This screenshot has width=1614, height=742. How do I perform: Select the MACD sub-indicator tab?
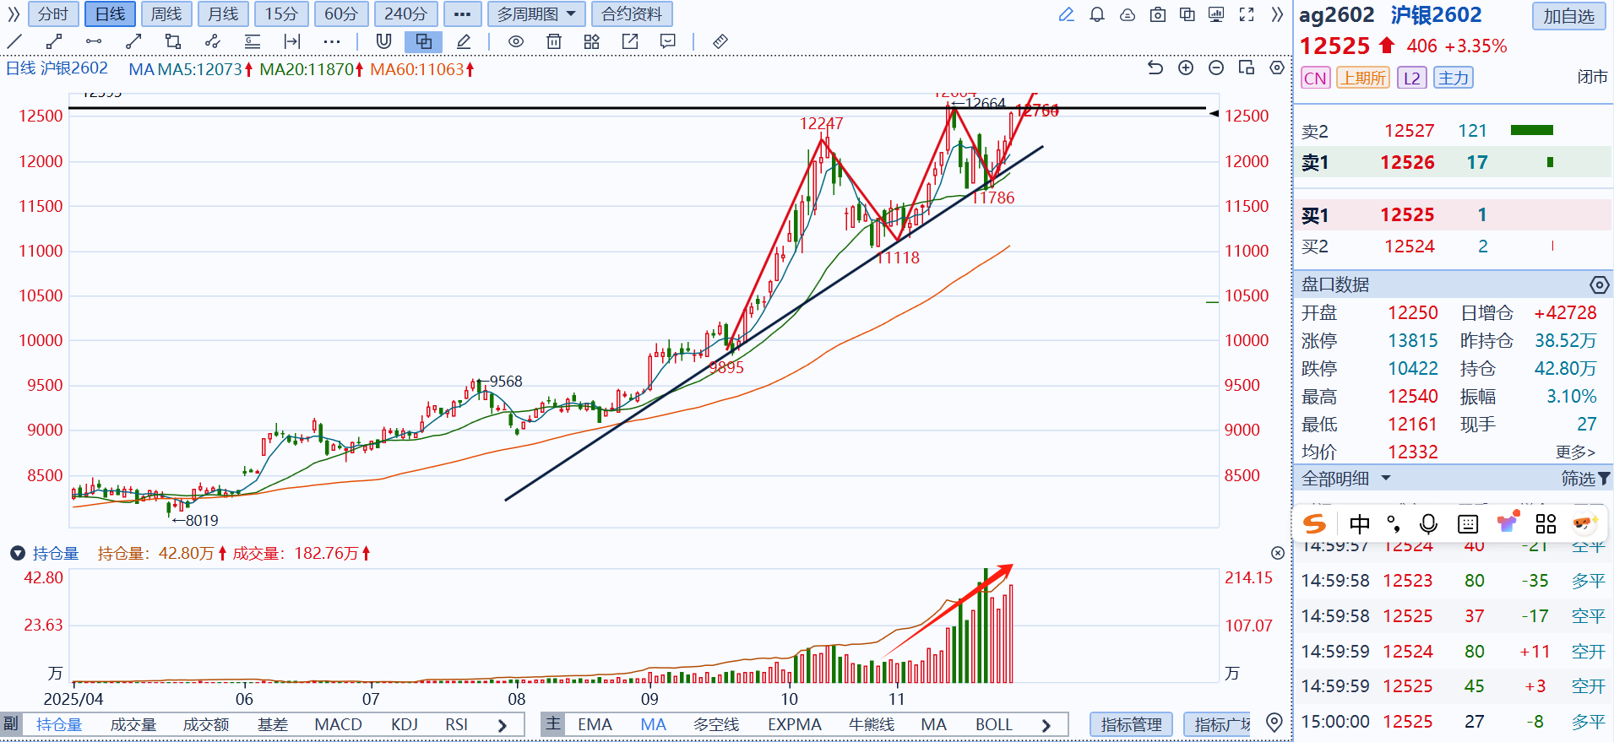point(338,724)
